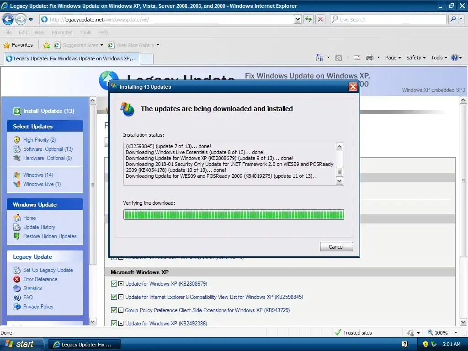The height and width of the screenshot is (351, 468).
Task: Expand details for KB943729 update
Action: pyautogui.click(x=121, y=310)
